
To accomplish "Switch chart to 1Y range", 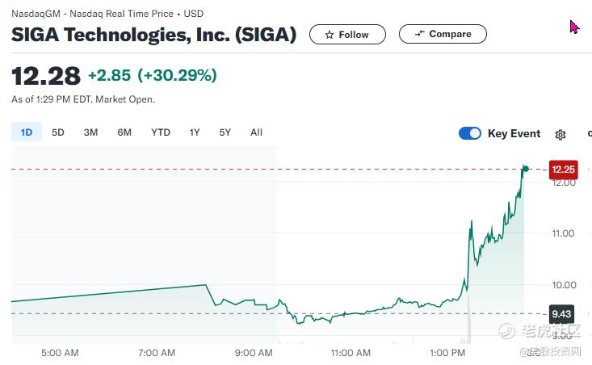I will click(195, 132).
